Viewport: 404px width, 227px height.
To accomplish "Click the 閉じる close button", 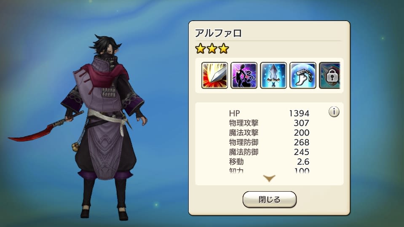I will click(x=270, y=200).
